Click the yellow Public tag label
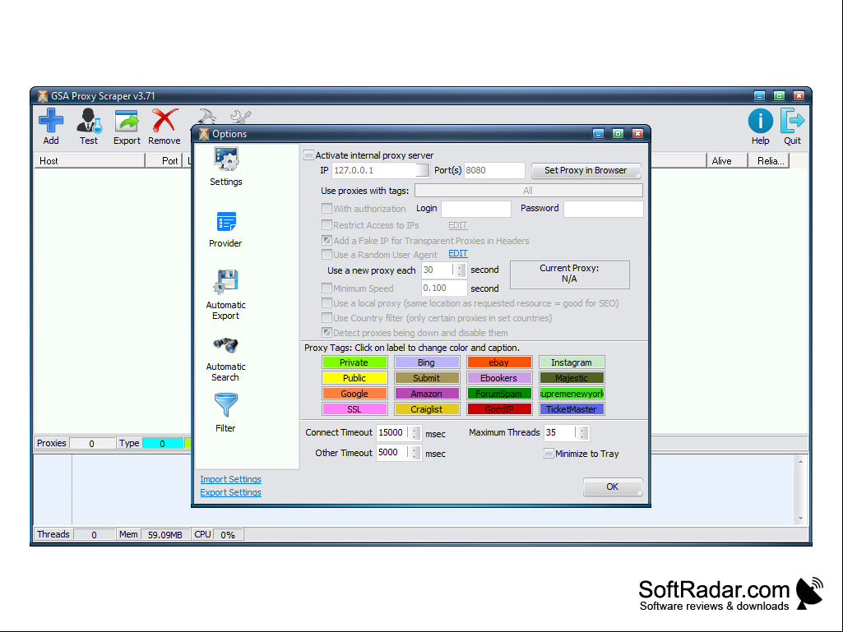 pyautogui.click(x=354, y=378)
